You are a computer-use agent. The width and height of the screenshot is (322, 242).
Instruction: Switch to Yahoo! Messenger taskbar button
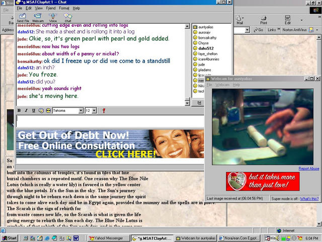tap(109, 238)
